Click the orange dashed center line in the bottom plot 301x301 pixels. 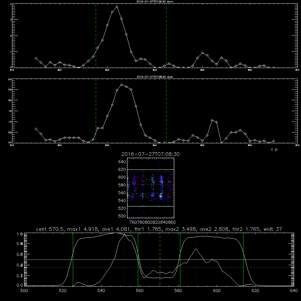[160, 259]
